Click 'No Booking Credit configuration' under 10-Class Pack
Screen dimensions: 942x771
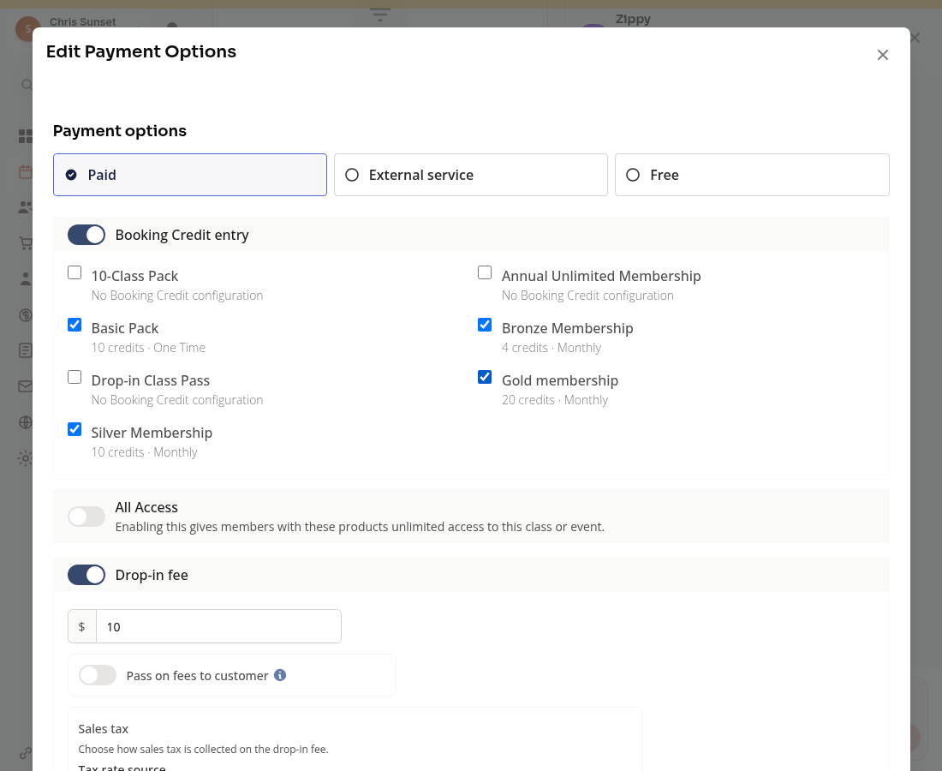click(x=177, y=296)
